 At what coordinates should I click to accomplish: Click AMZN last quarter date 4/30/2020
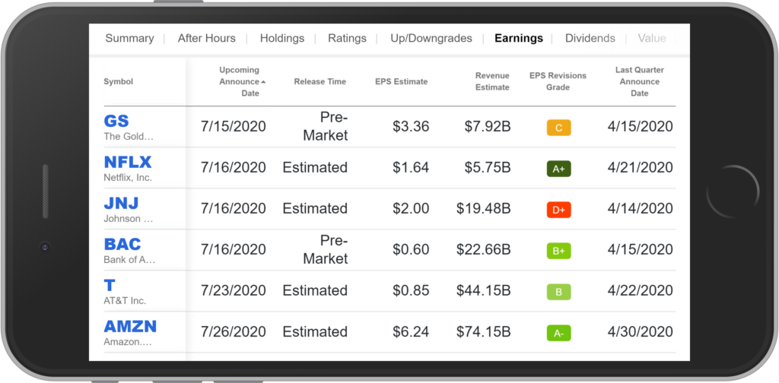(x=641, y=332)
